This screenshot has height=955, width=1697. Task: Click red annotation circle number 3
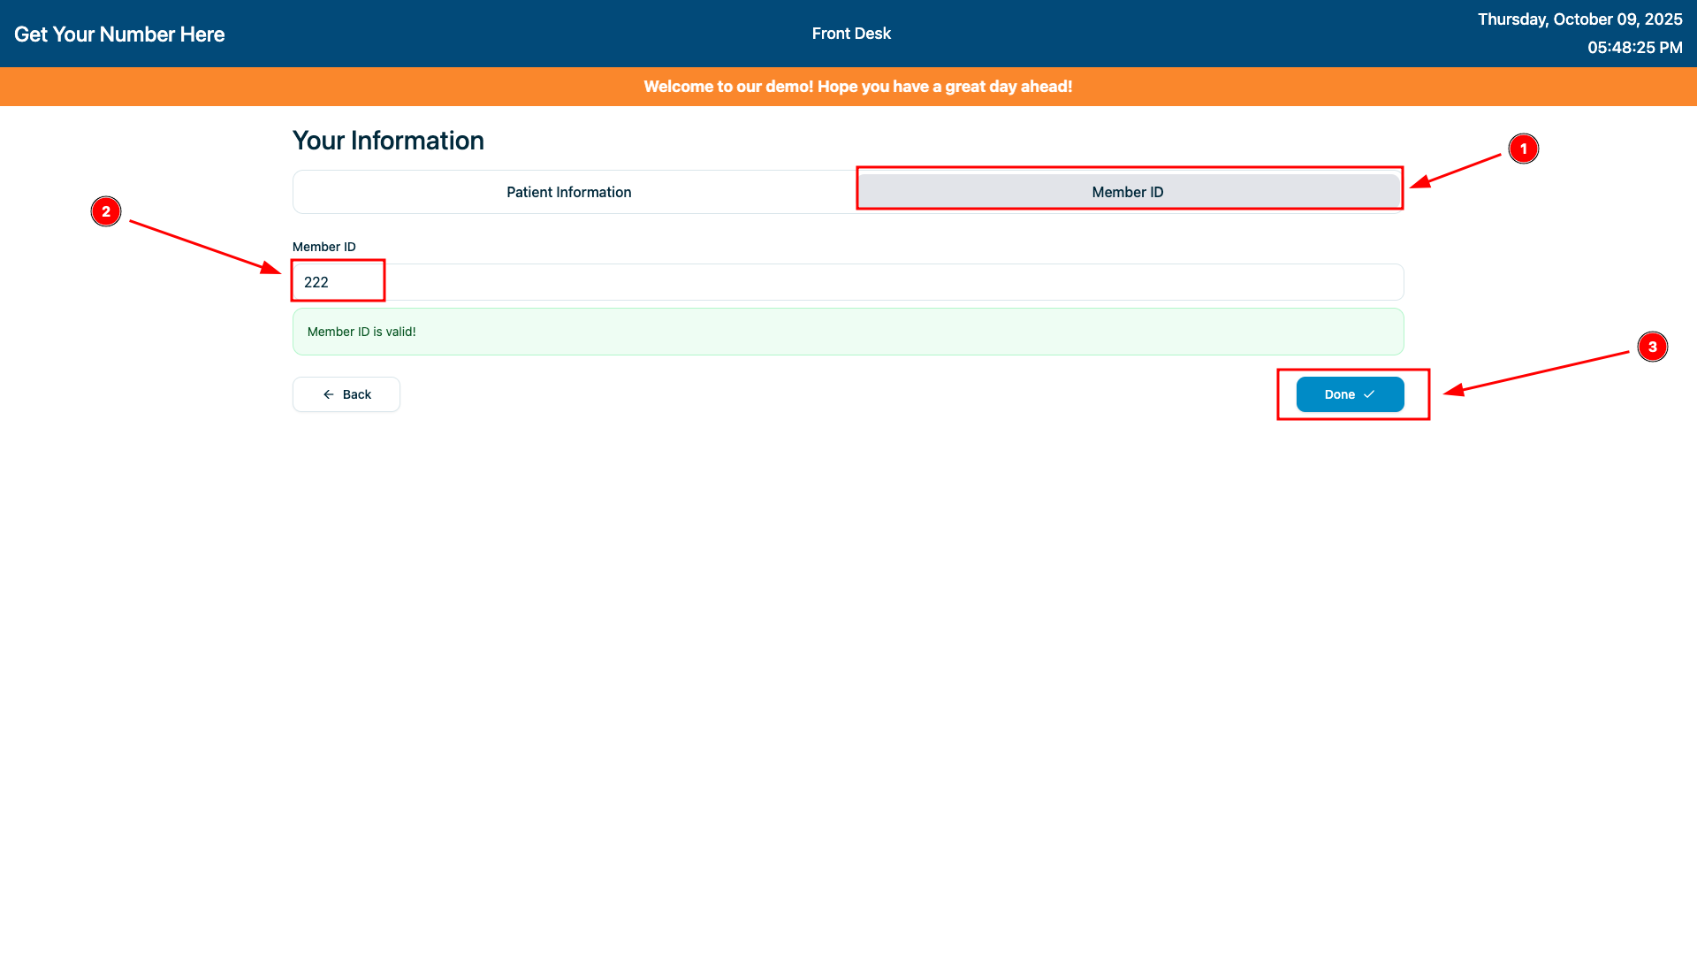(1652, 347)
